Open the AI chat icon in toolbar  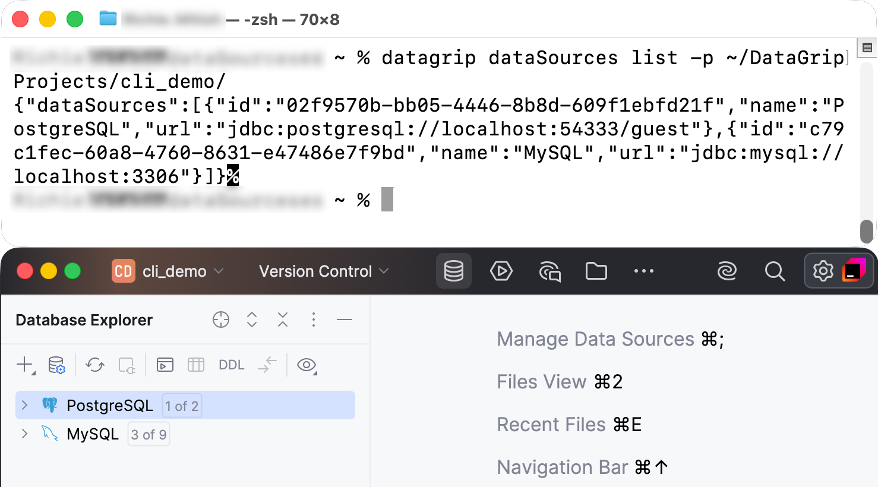[549, 271]
